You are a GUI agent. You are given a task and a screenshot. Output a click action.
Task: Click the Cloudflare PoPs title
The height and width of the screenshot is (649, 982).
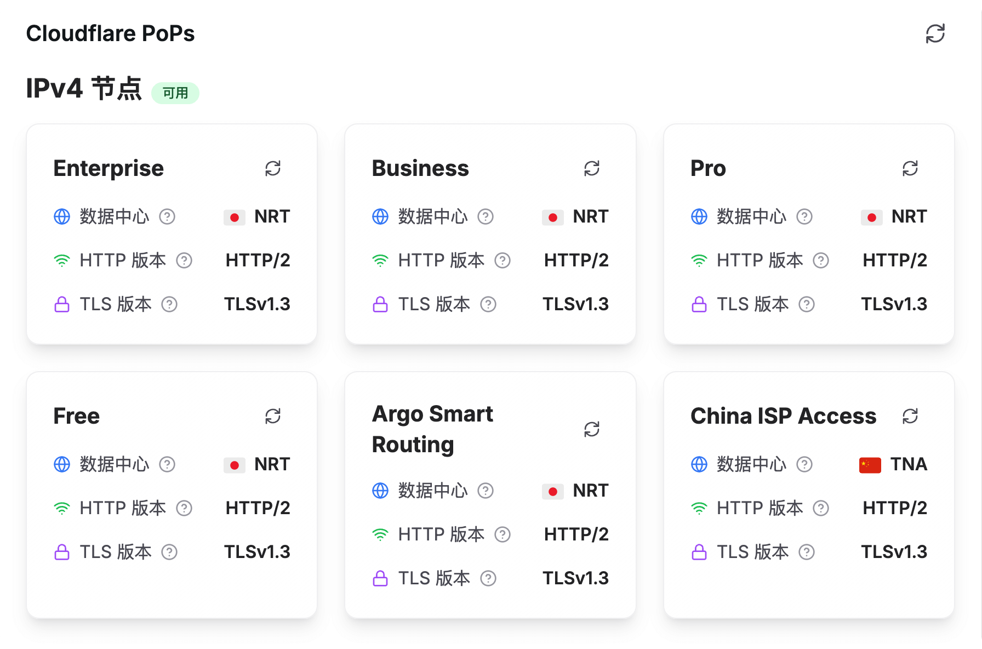pos(110,33)
